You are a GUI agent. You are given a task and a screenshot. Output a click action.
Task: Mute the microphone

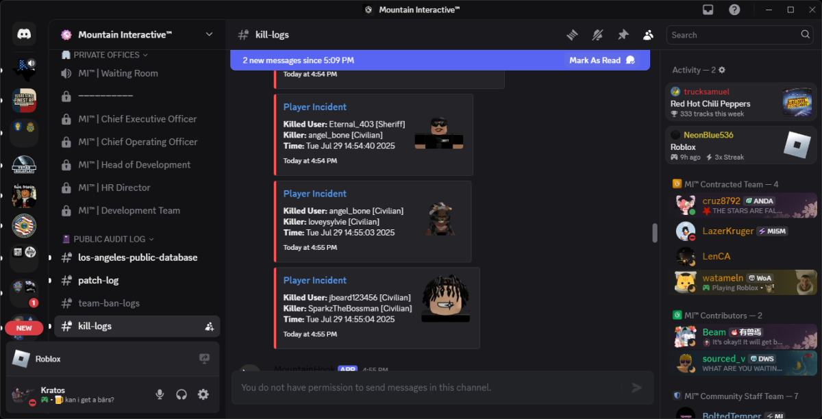160,394
